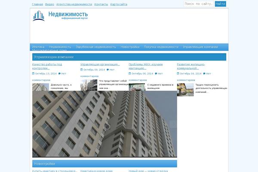
Task: Click the Найти search button
Action: [221, 4]
